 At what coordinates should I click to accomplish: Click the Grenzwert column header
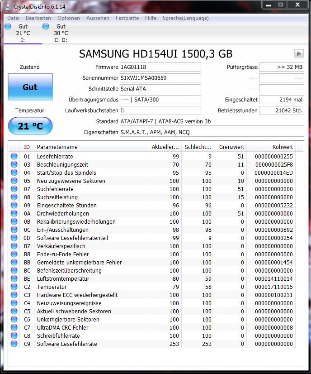[230, 147]
